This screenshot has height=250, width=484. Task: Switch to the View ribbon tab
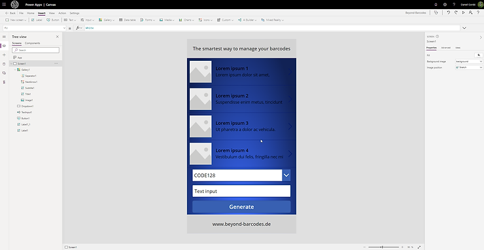tap(52, 13)
